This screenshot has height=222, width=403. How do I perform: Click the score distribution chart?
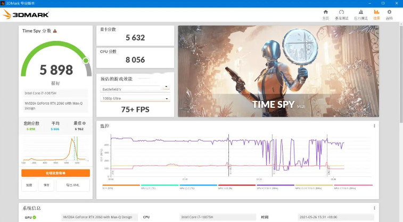(x=55, y=149)
